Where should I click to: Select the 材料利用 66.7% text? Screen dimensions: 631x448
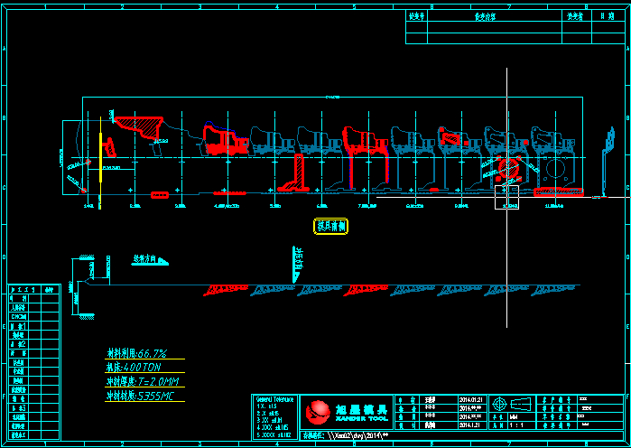point(139,353)
